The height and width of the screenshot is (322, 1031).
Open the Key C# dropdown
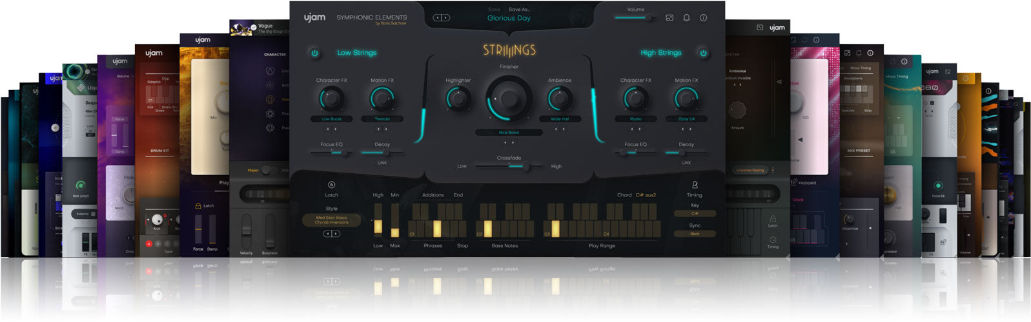click(695, 213)
